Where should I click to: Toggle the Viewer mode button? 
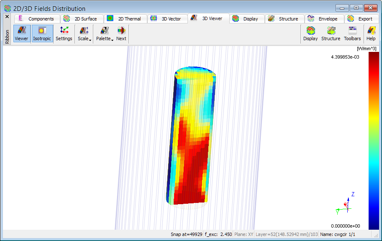pyautogui.click(x=21, y=33)
